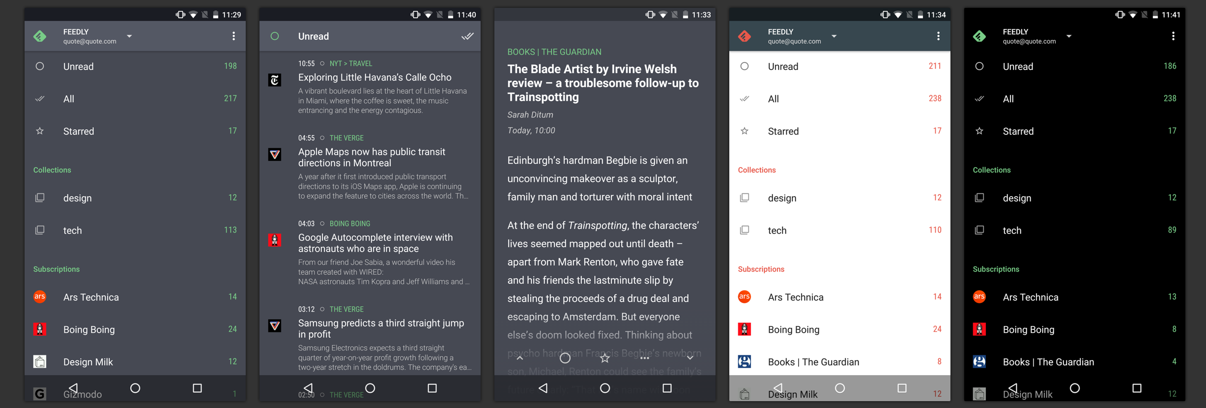Click the red Feedly logo icon
The width and height of the screenshot is (1206, 408).
(x=745, y=36)
